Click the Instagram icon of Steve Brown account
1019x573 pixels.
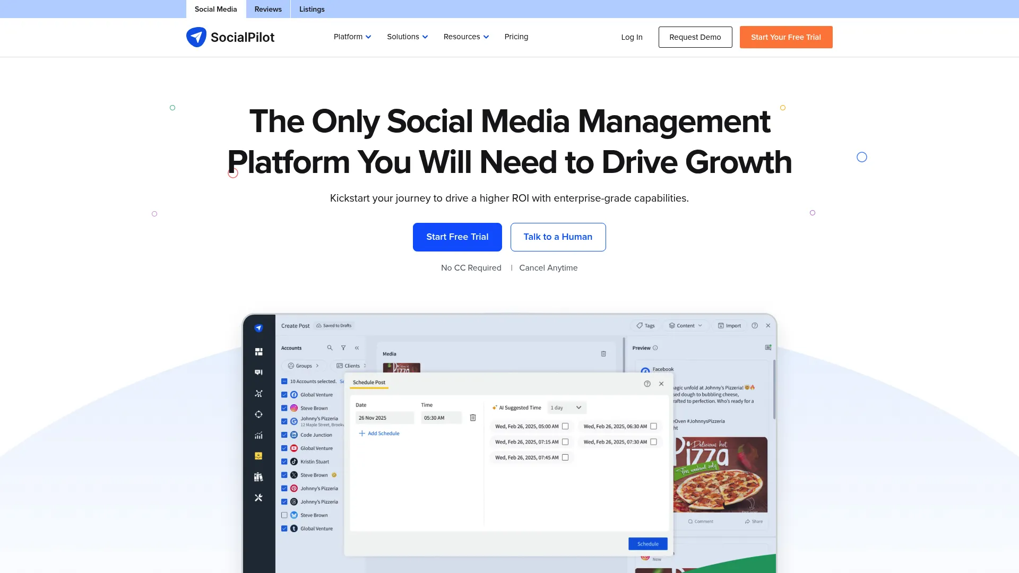pos(294,408)
